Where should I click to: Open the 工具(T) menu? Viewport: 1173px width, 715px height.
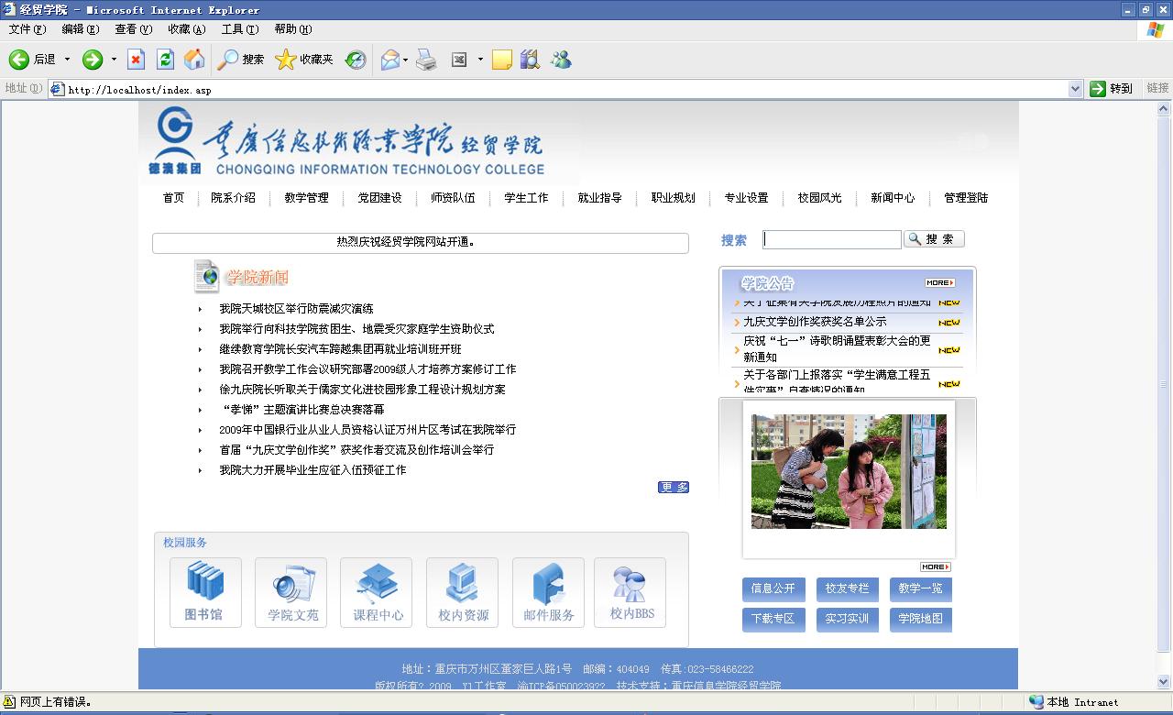click(240, 29)
